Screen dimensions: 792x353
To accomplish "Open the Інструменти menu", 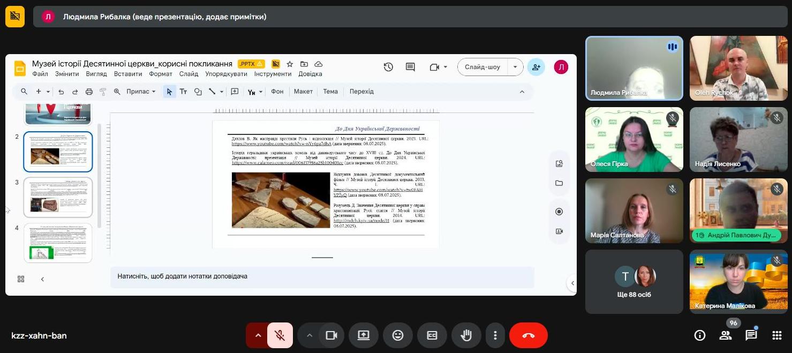I will coord(273,74).
